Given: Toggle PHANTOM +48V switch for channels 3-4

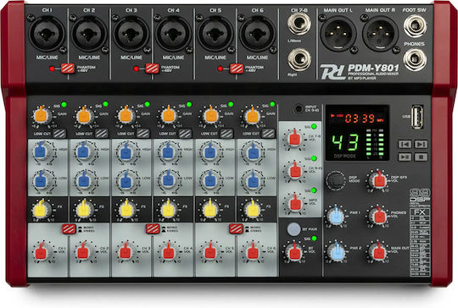Looking at the screenshot, I should click(x=152, y=69).
